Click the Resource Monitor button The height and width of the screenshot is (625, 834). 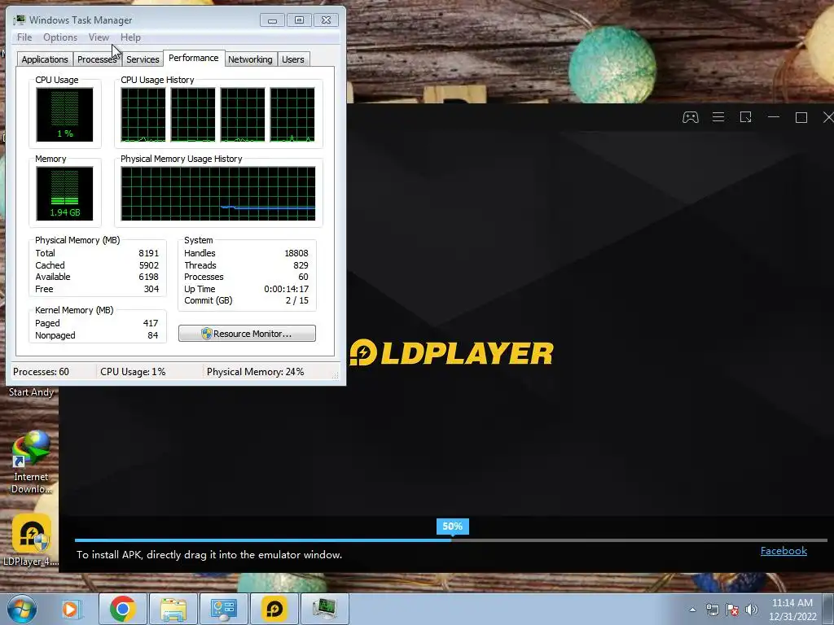pos(247,333)
